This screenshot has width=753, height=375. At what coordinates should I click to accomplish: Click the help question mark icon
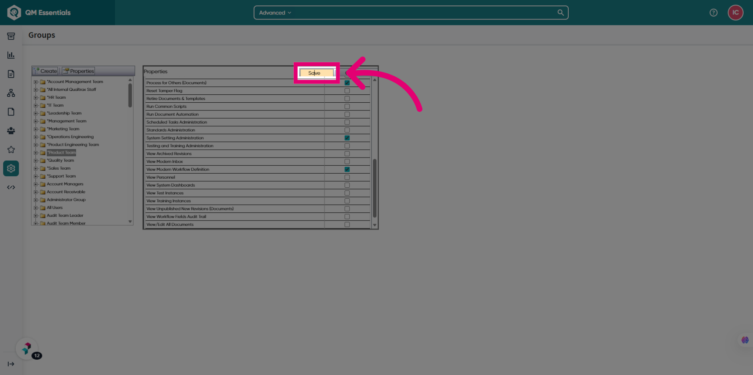point(713,13)
